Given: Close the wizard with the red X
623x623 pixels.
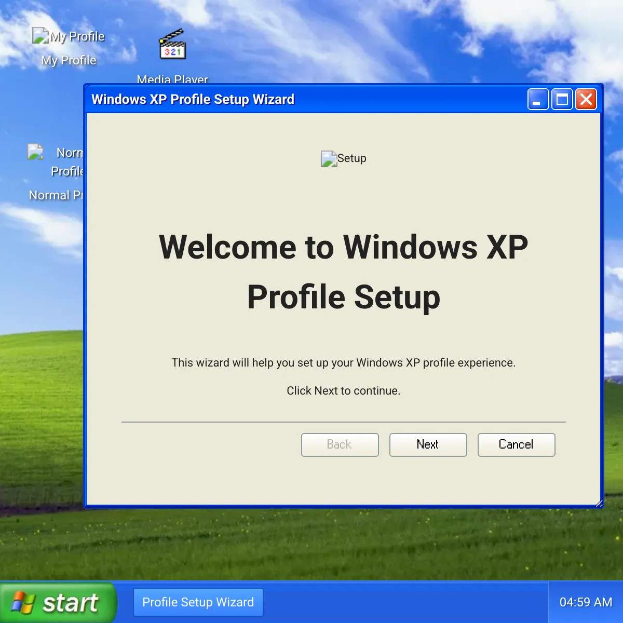Looking at the screenshot, I should 587,99.
